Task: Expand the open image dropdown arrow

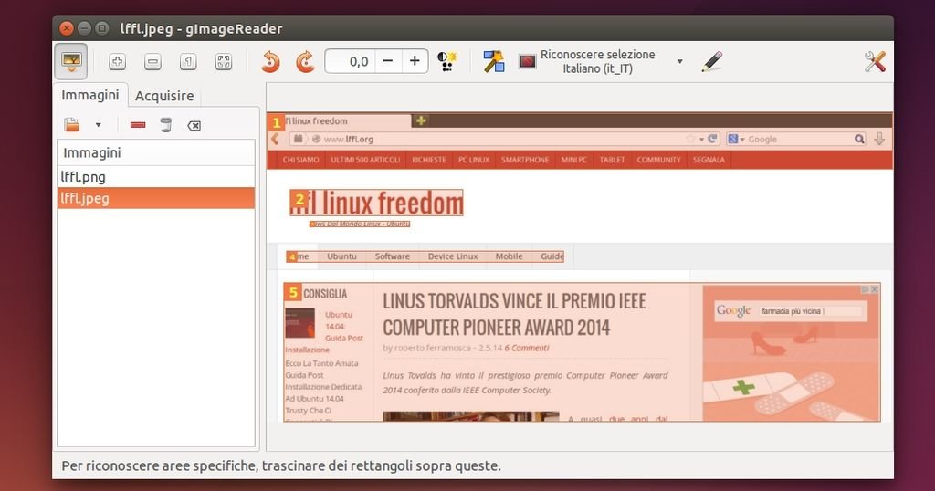Action: click(99, 125)
